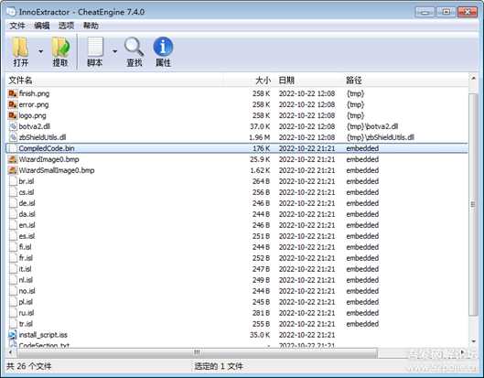Click the 选定的 1 文件 status text
The width and height of the screenshot is (484, 378).
pyautogui.click(x=219, y=367)
